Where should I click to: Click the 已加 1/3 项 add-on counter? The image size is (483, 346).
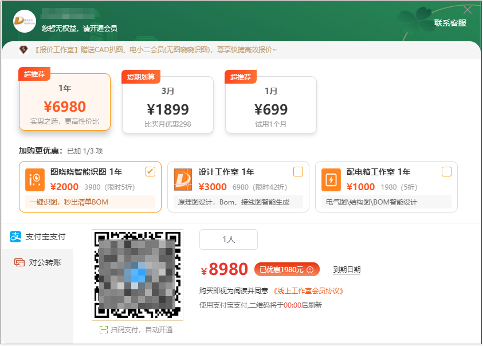(85, 151)
